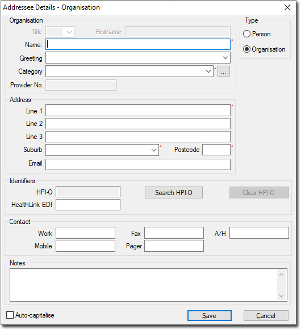Click inside the Notes text area
Screen dimensions: 301x330
click(x=144, y=285)
